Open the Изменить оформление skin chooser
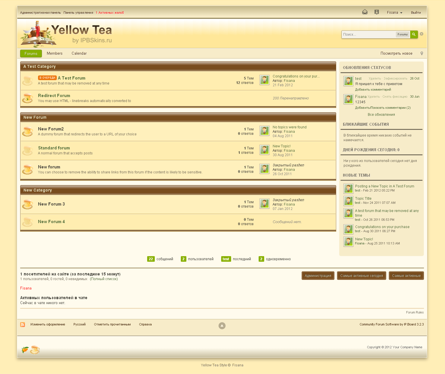Screen dimensions: 445x374 (48, 324)
